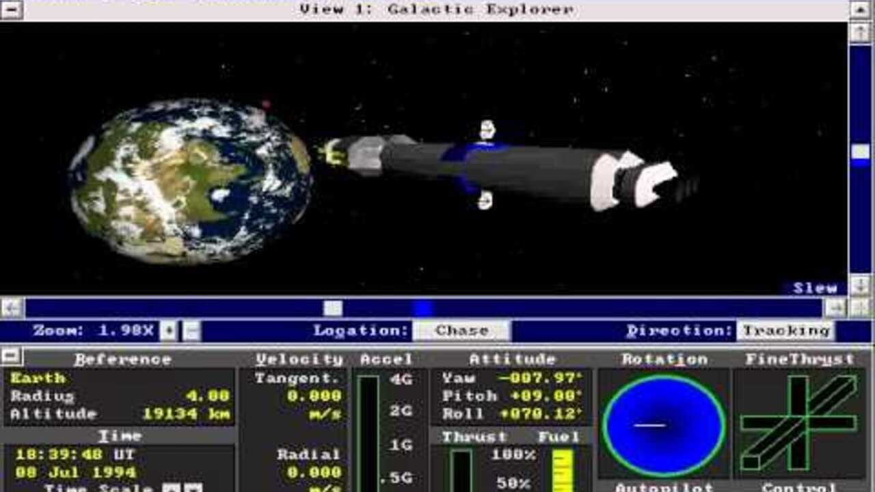Open the Direction Tracking selector
This screenshot has width=875, height=492.
click(785, 331)
